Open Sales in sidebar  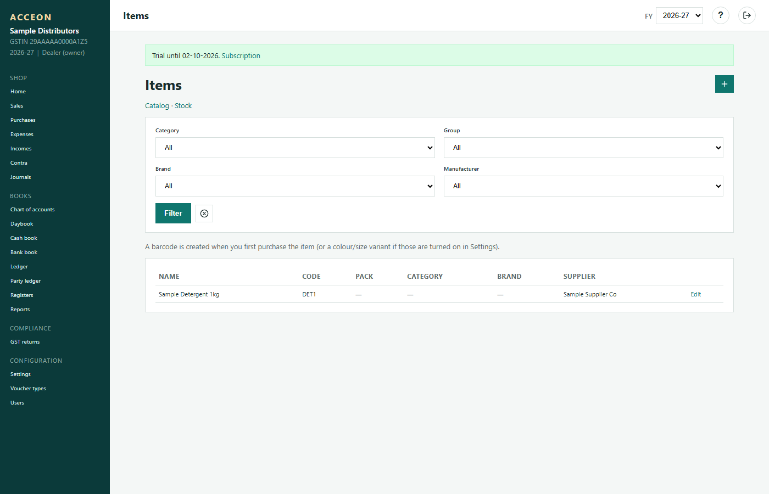click(x=17, y=106)
